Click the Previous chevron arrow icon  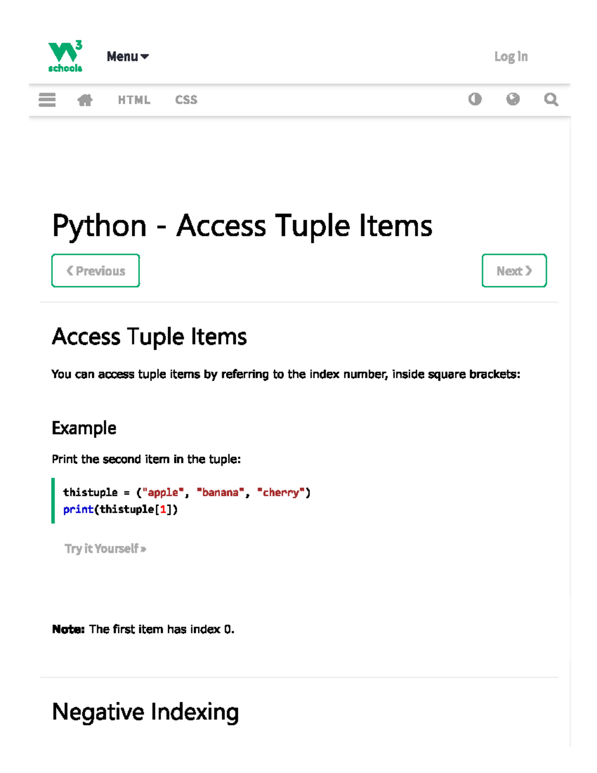coord(69,270)
